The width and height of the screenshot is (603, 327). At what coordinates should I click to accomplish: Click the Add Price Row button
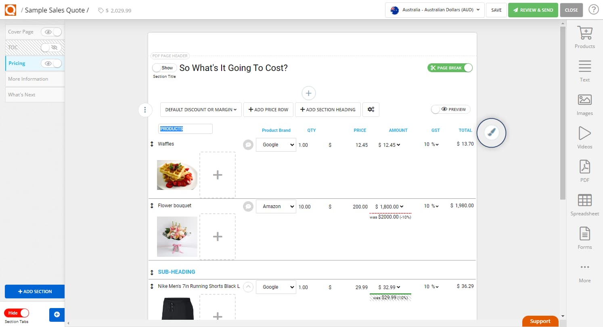268,109
